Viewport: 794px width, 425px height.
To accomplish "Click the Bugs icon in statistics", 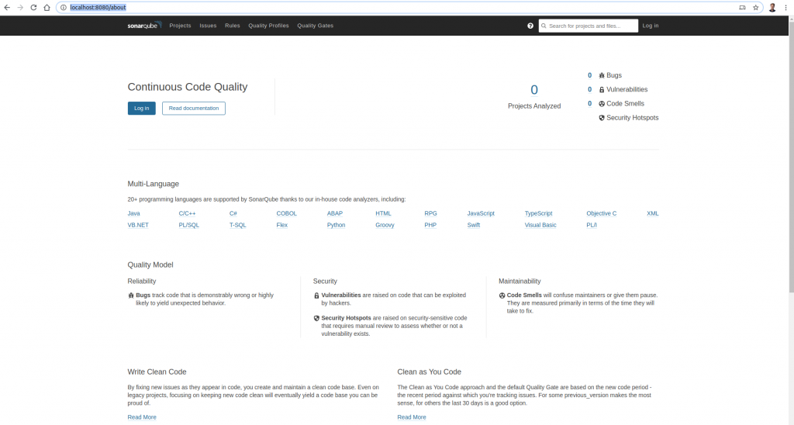I will click(602, 75).
